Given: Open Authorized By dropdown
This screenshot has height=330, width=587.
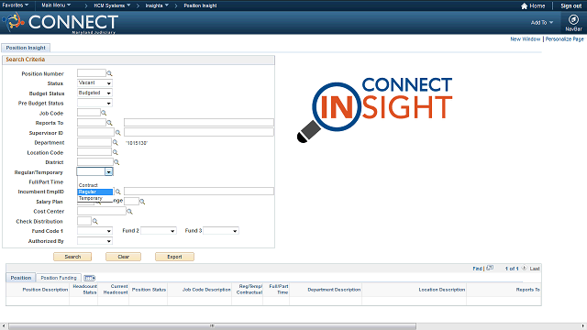Looking at the screenshot, I should point(94,241).
